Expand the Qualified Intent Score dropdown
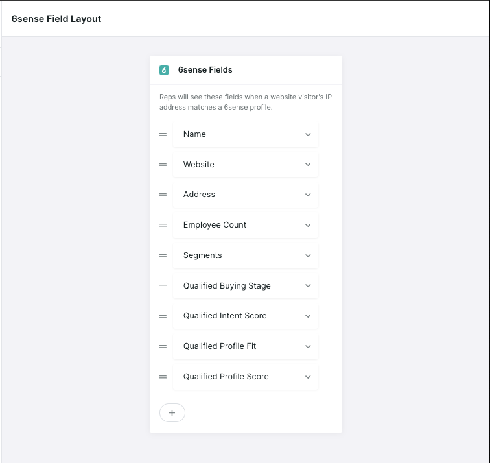The height and width of the screenshot is (463, 490). (245, 316)
